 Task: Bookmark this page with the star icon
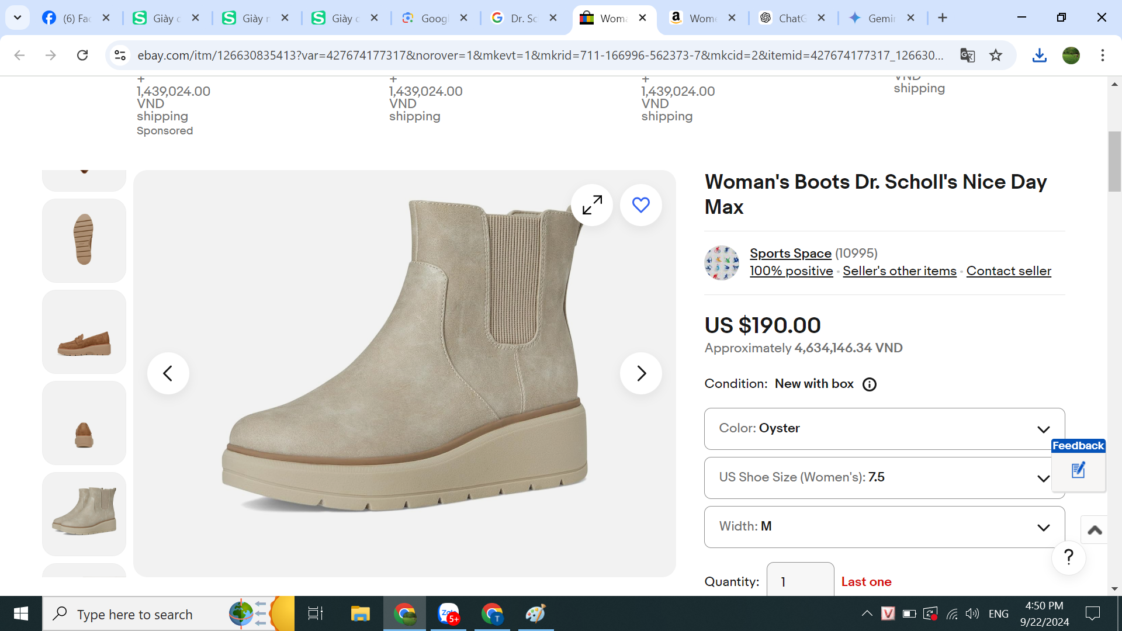click(996, 55)
